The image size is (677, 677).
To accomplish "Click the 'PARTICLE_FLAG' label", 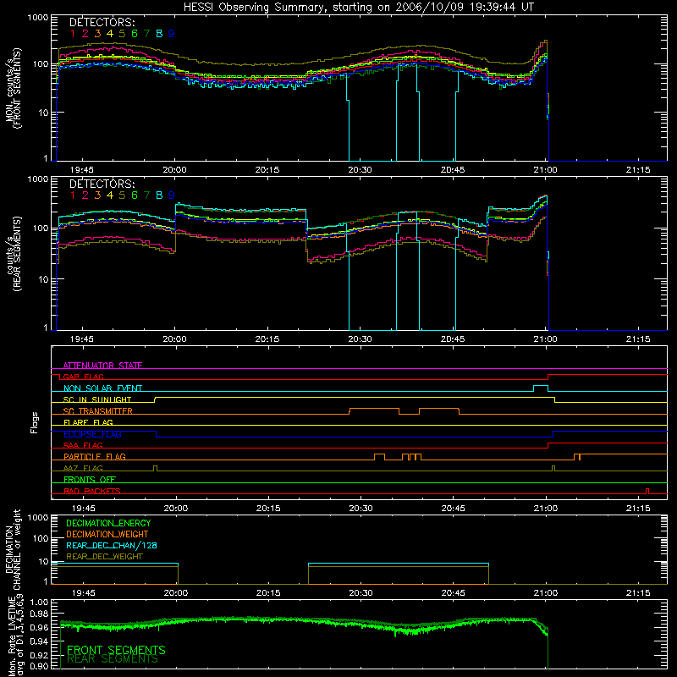I will (x=95, y=456).
